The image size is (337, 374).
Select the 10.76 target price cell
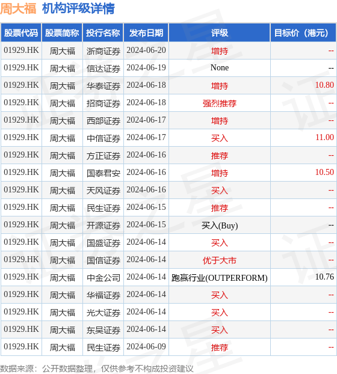303,277
